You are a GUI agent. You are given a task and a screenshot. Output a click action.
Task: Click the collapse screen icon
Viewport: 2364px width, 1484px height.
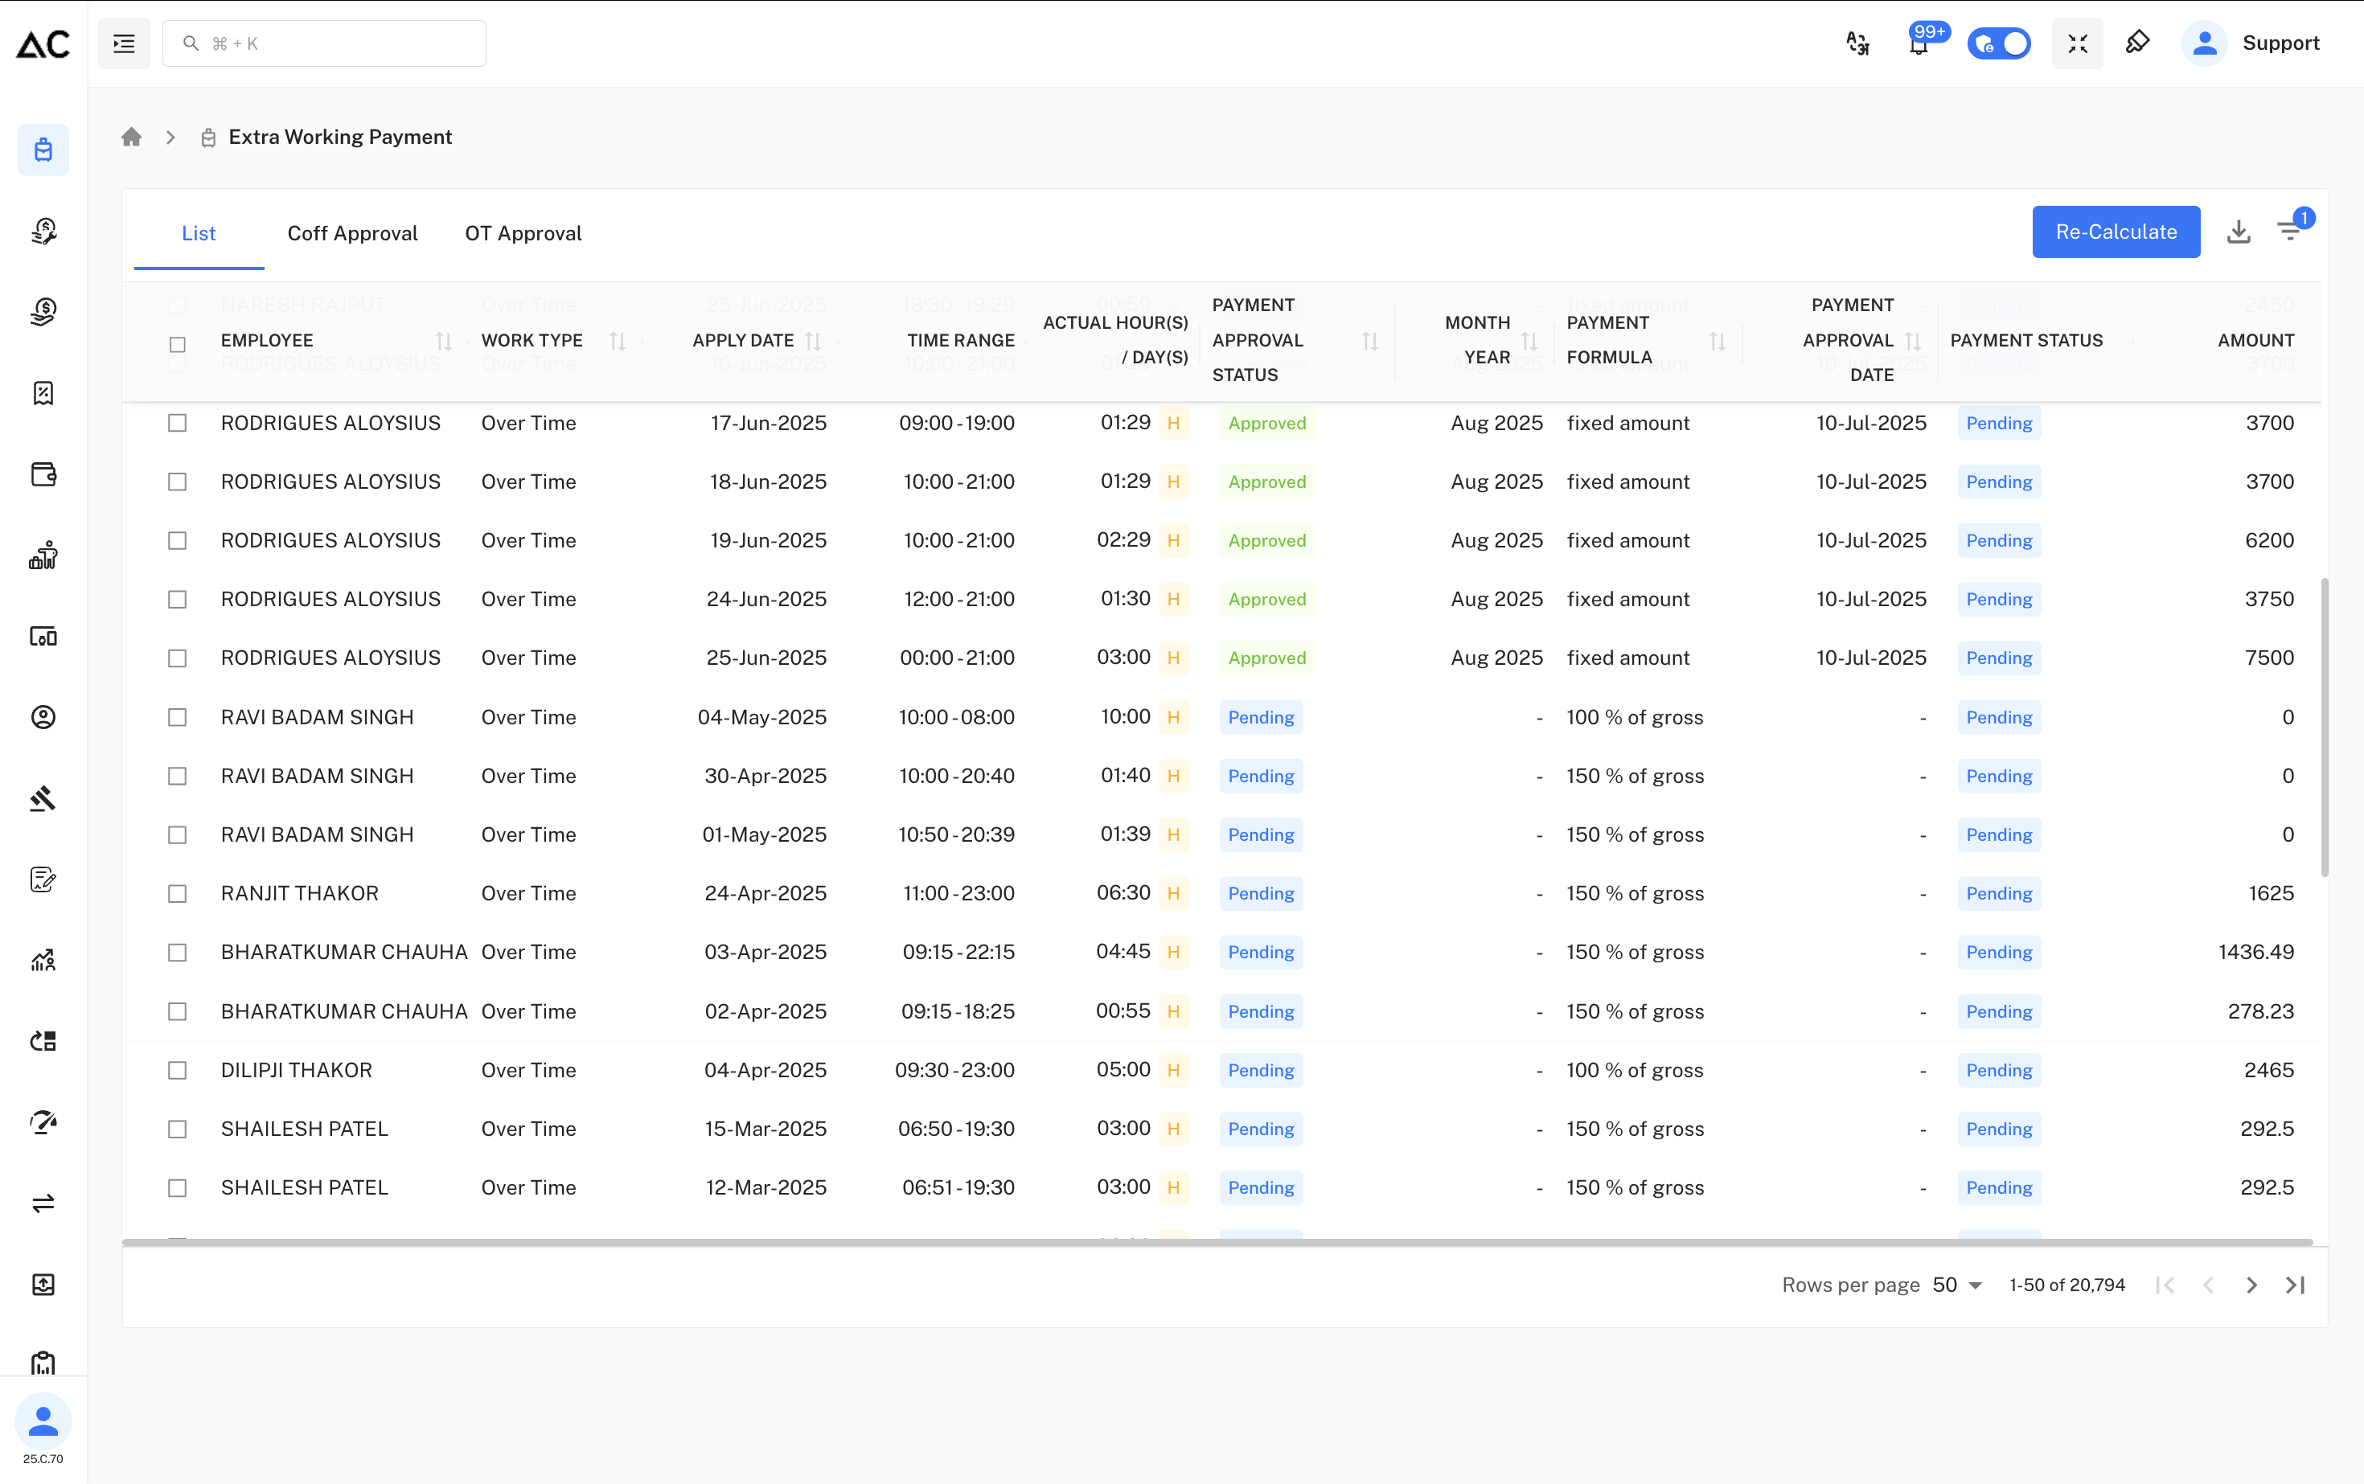pos(2077,43)
